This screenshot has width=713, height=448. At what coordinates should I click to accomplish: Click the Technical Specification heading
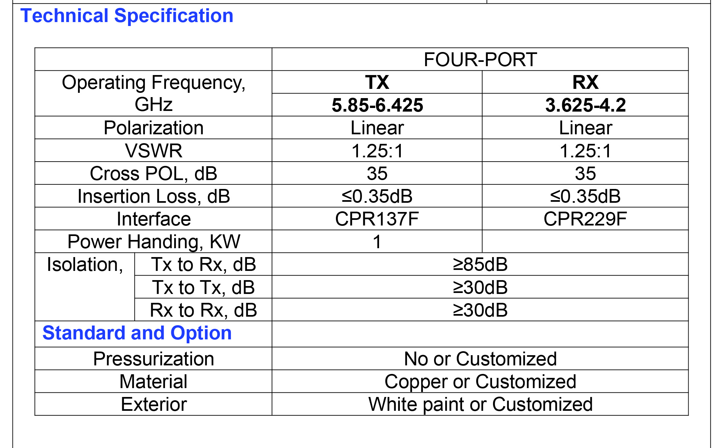tap(127, 16)
